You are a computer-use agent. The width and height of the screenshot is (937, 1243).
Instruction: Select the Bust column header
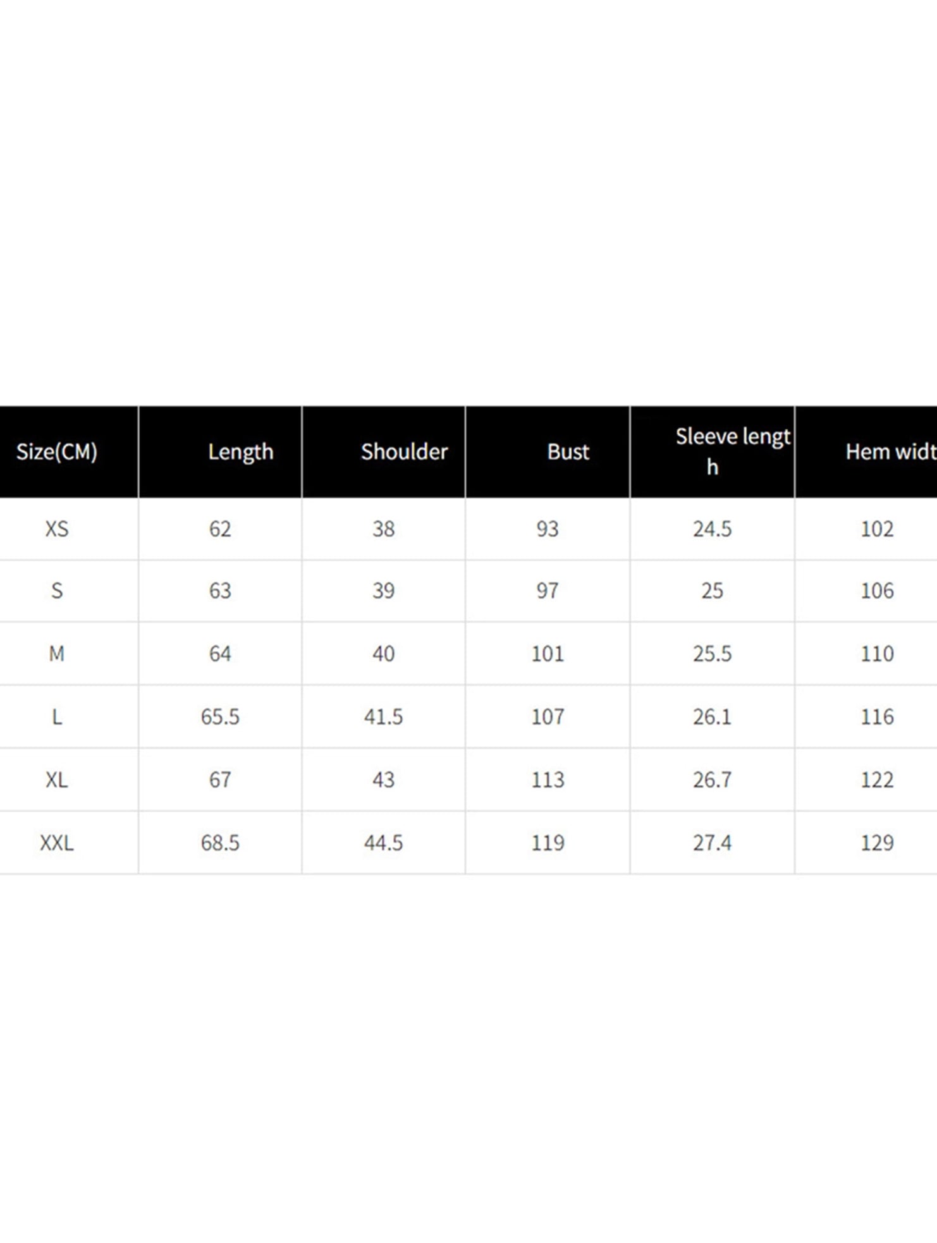[568, 451]
